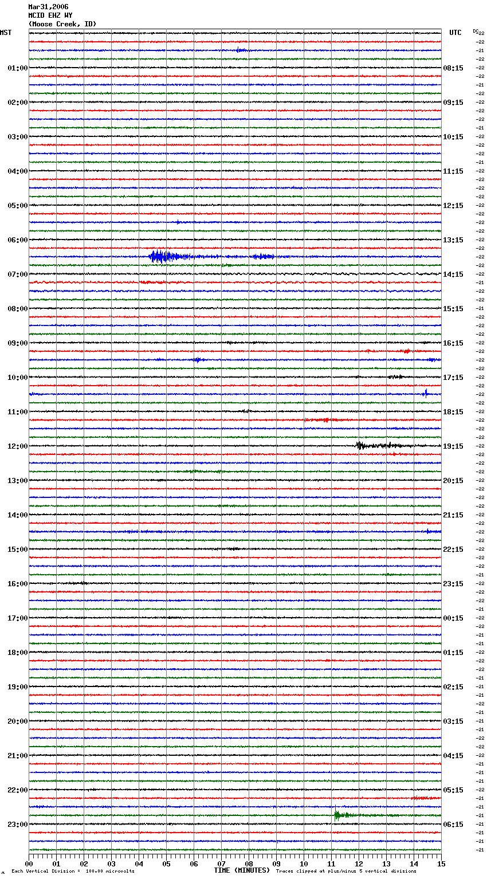Select the 20:00 MST row label
The image size is (487, 879).
(18, 721)
